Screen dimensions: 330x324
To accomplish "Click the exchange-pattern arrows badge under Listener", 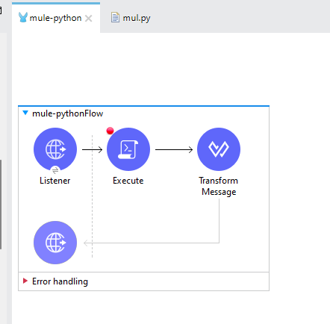I will [x=55, y=170].
